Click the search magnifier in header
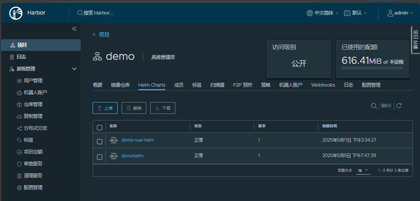 [x=80, y=13]
